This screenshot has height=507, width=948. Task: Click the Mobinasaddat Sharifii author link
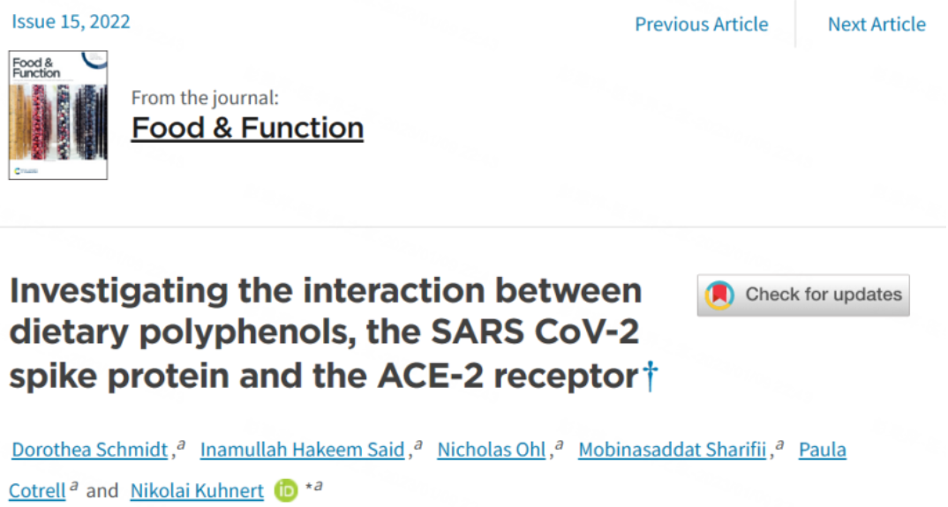(x=673, y=450)
